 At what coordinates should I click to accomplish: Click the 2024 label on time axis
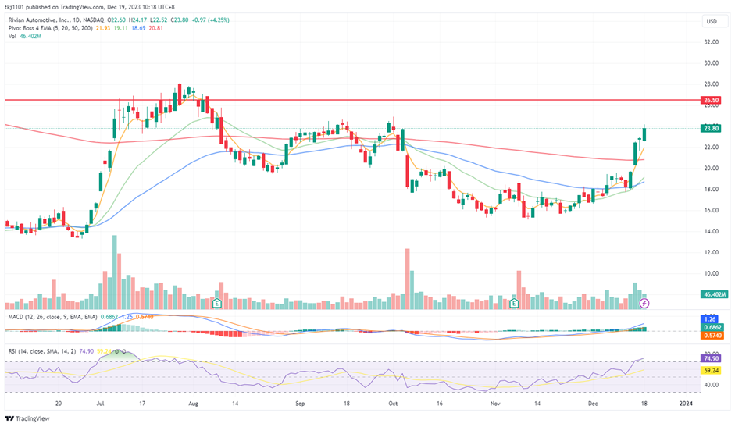click(x=685, y=404)
